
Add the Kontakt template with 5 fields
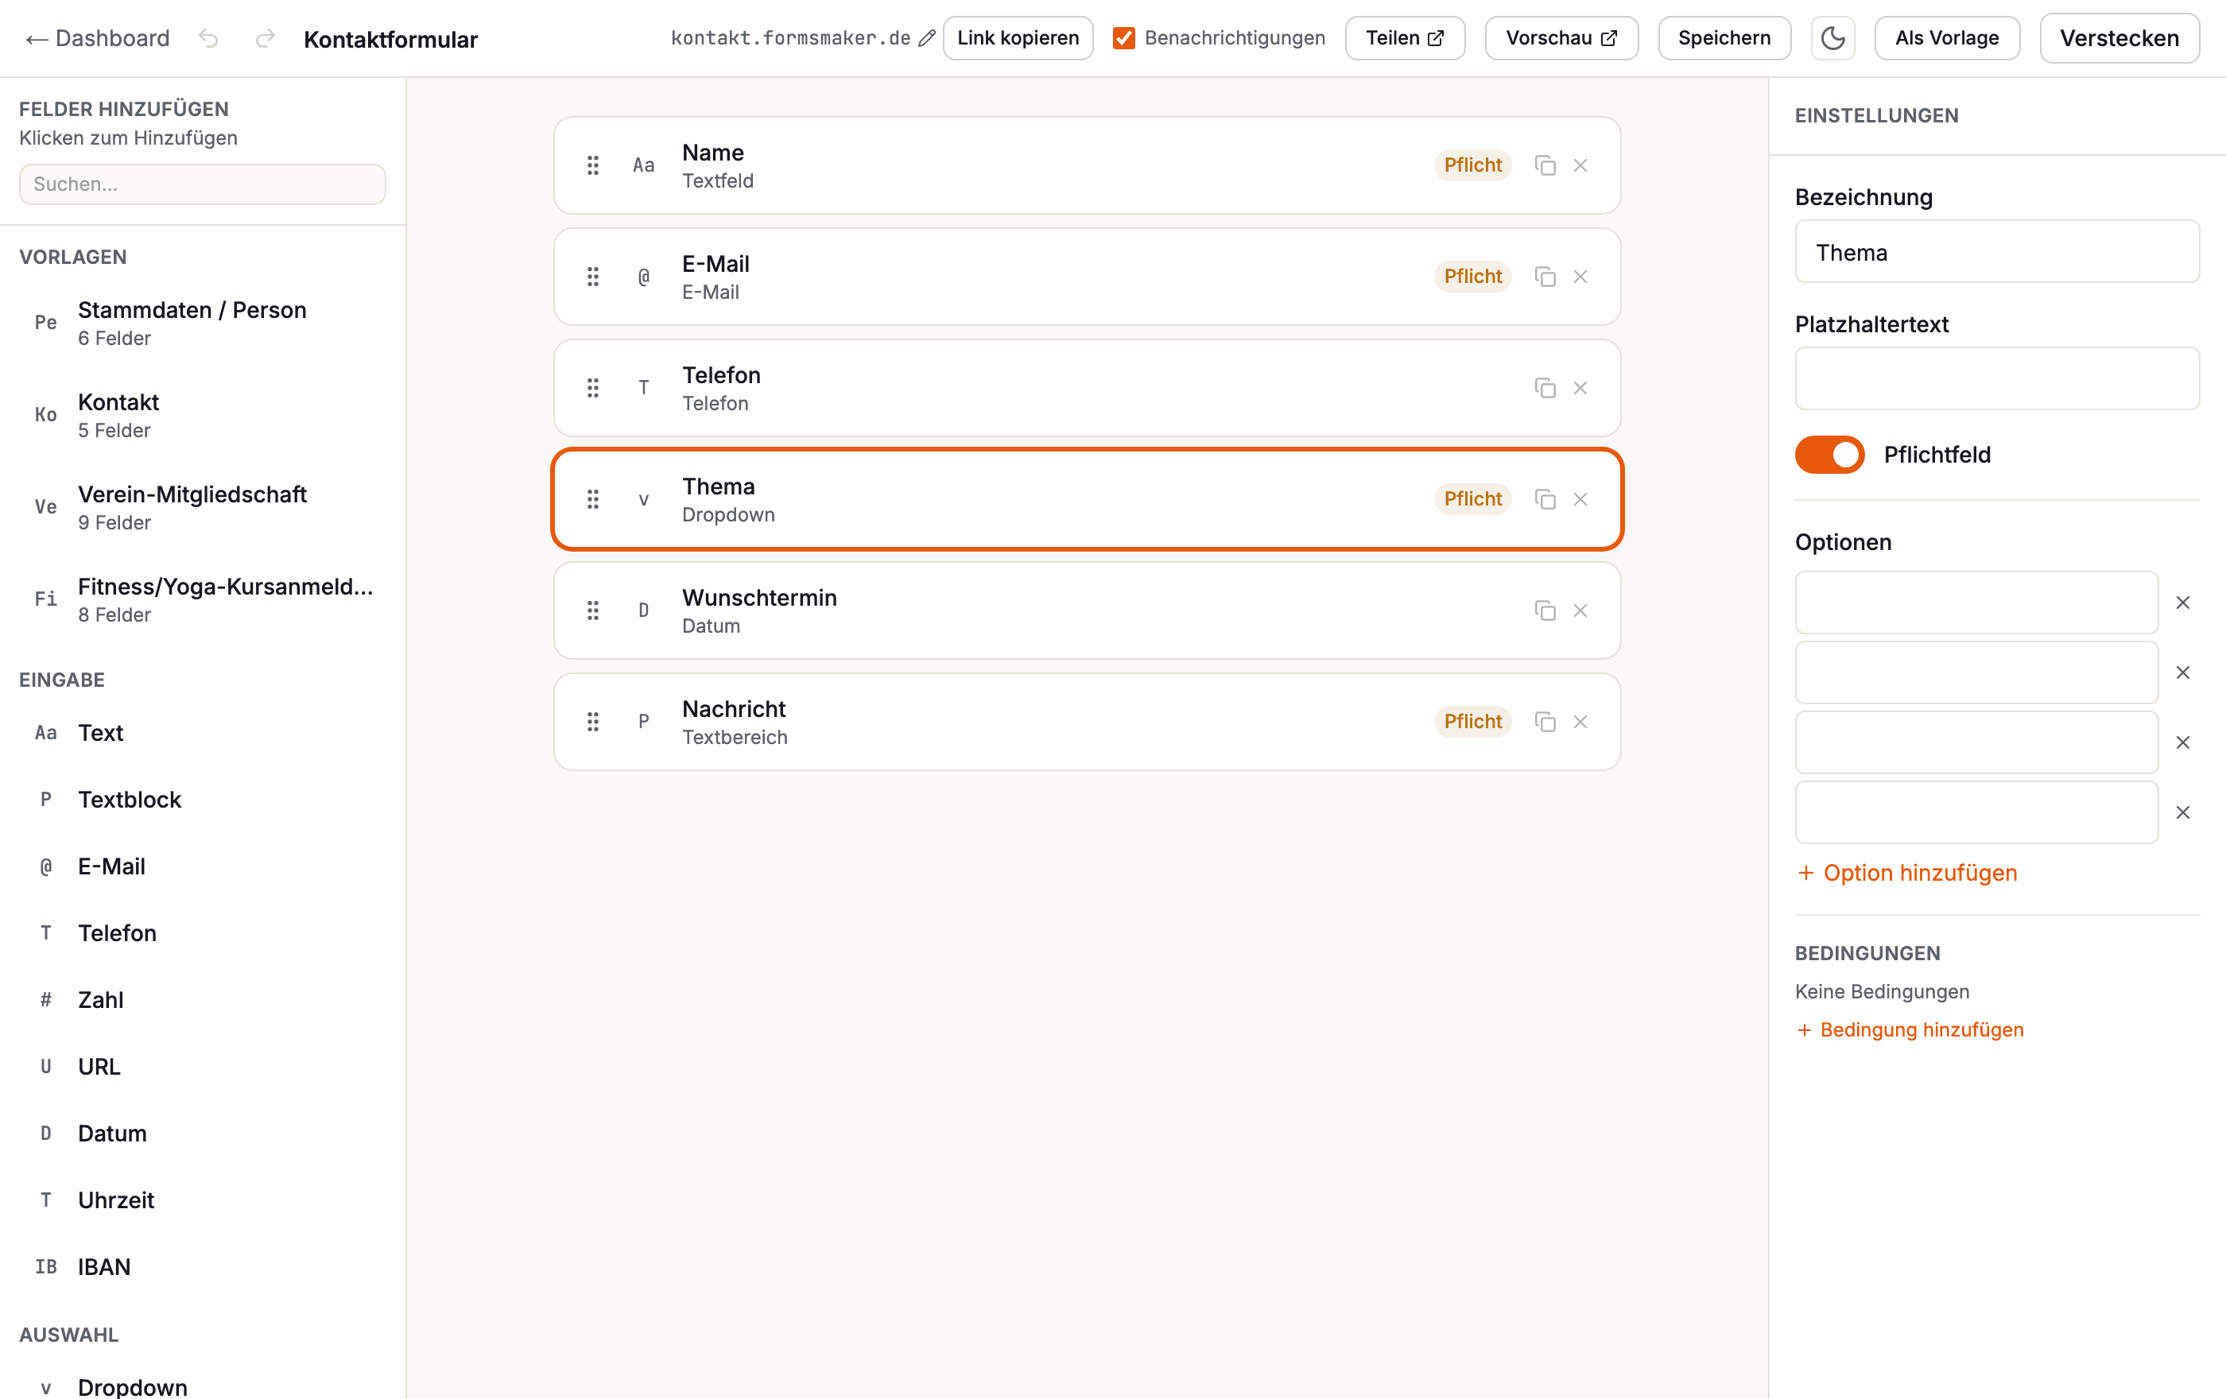203,415
